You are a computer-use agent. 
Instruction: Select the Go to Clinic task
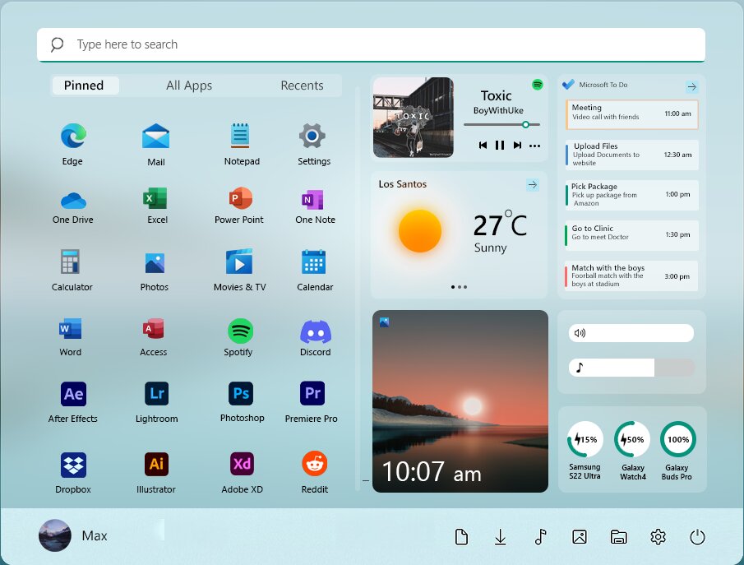coord(631,235)
